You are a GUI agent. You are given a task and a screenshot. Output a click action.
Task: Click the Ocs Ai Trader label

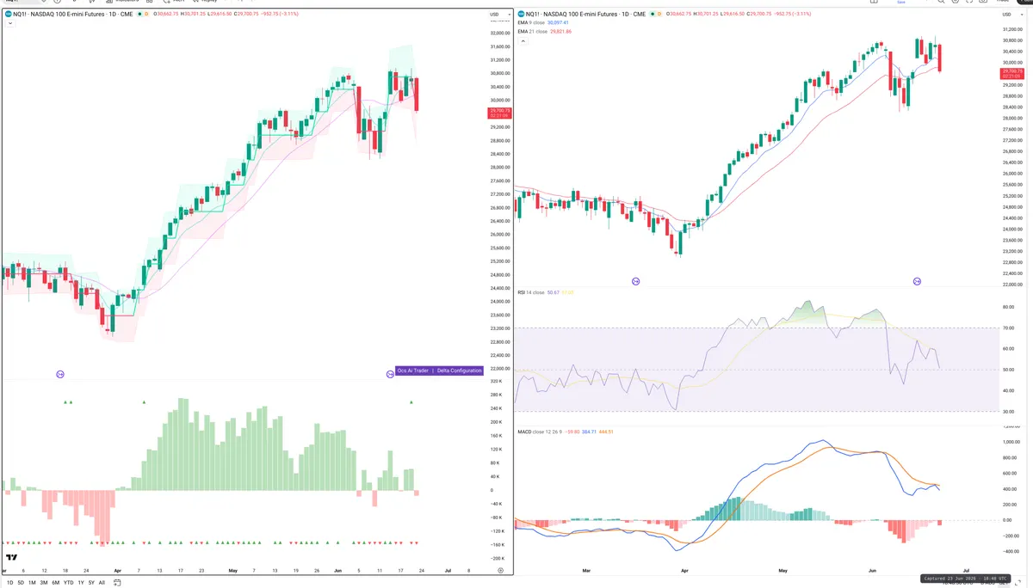pyautogui.click(x=413, y=371)
